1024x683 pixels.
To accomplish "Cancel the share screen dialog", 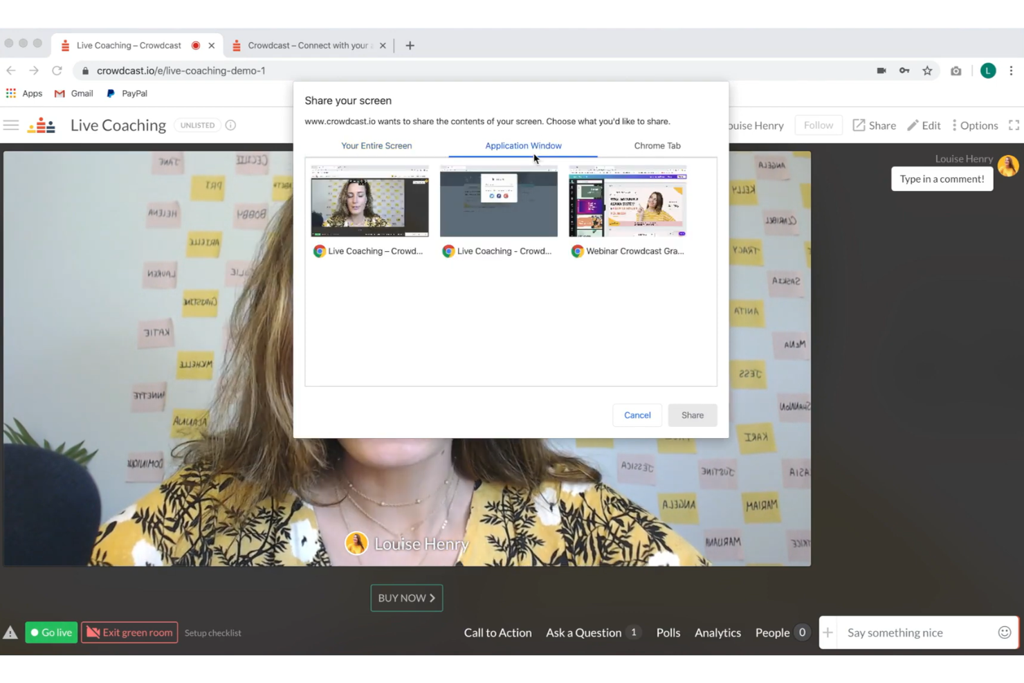I will coord(637,415).
